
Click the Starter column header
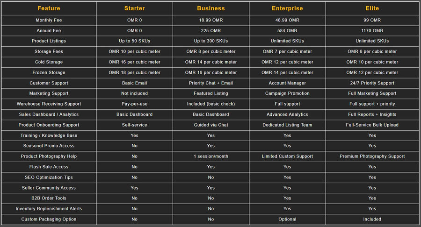134,8
